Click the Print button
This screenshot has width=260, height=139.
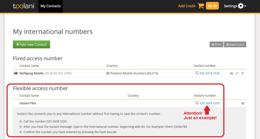[x=216, y=44]
